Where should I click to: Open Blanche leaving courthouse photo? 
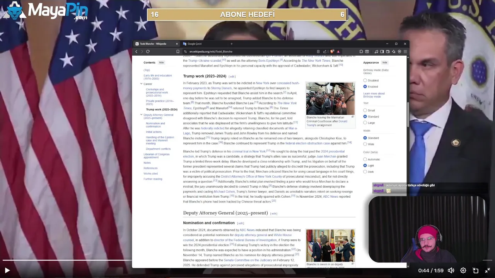330,98
